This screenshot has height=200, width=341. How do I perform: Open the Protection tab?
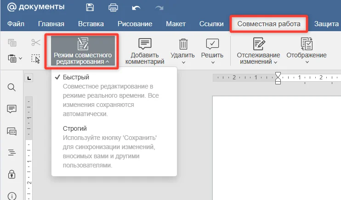tap(326, 24)
